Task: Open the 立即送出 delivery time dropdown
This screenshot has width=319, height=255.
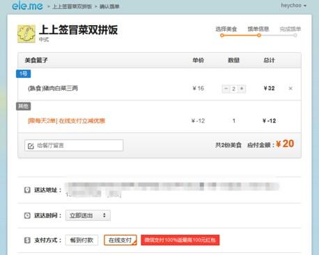Action: click(88, 215)
